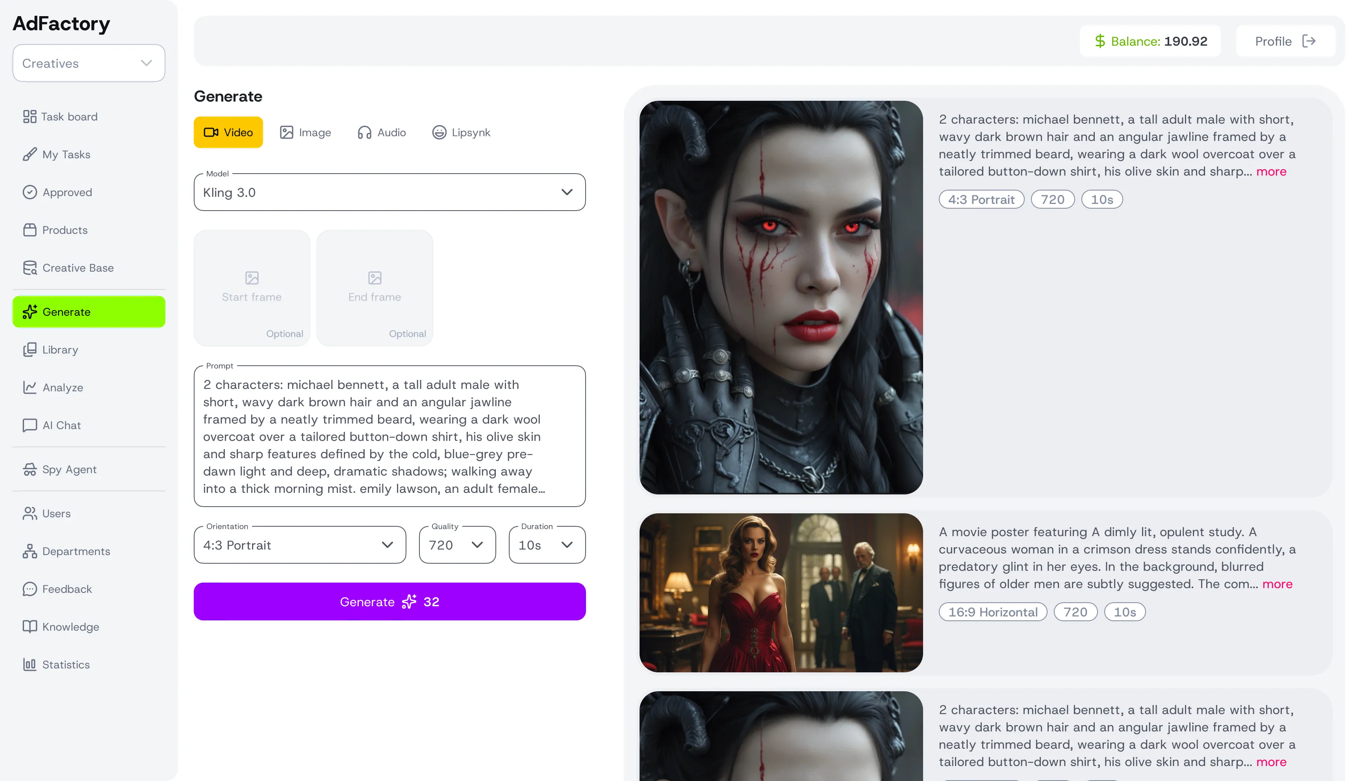
Task: Click the logout arrow icon beside Profile
Action: click(1309, 41)
